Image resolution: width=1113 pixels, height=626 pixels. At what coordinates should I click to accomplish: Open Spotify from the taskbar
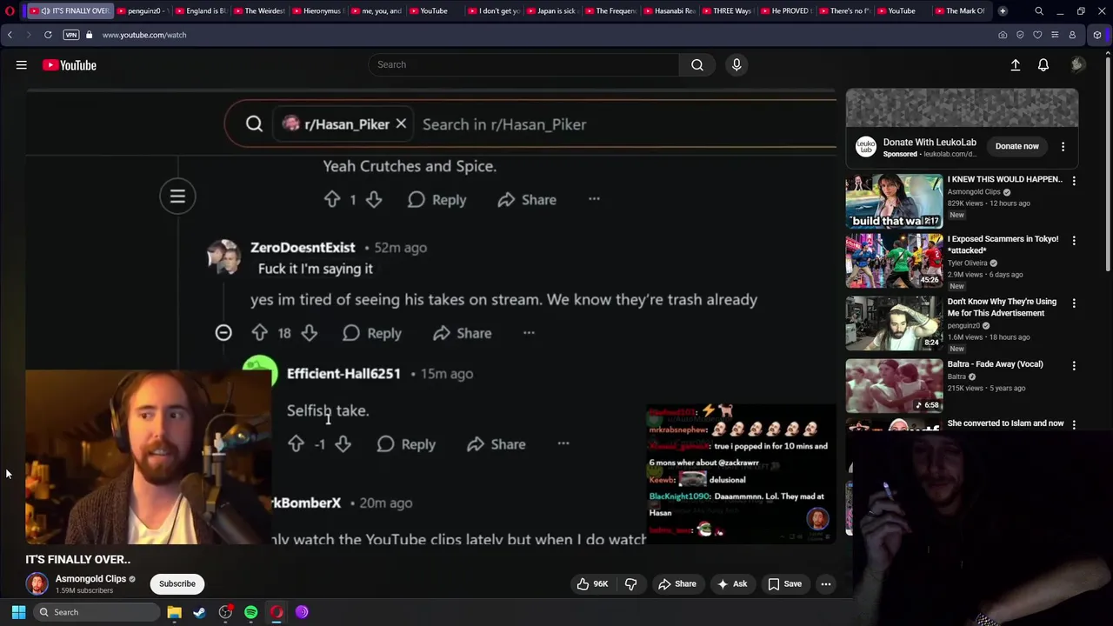(250, 612)
